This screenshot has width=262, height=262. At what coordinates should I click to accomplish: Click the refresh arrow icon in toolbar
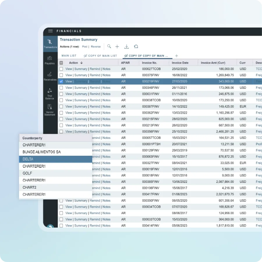(x=136, y=47)
